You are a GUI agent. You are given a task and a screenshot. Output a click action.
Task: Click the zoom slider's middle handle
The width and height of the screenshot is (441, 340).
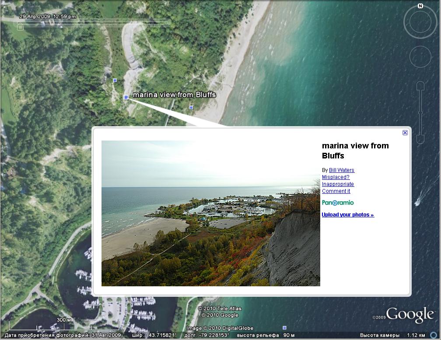pyautogui.click(x=420, y=113)
